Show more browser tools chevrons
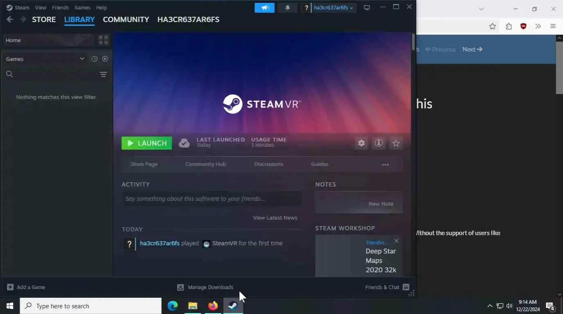 click(x=538, y=26)
